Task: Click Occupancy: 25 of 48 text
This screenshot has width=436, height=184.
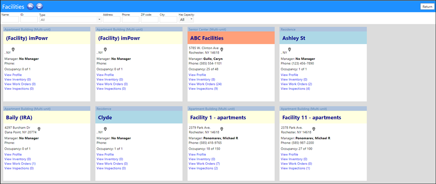Action: tap(203, 69)
